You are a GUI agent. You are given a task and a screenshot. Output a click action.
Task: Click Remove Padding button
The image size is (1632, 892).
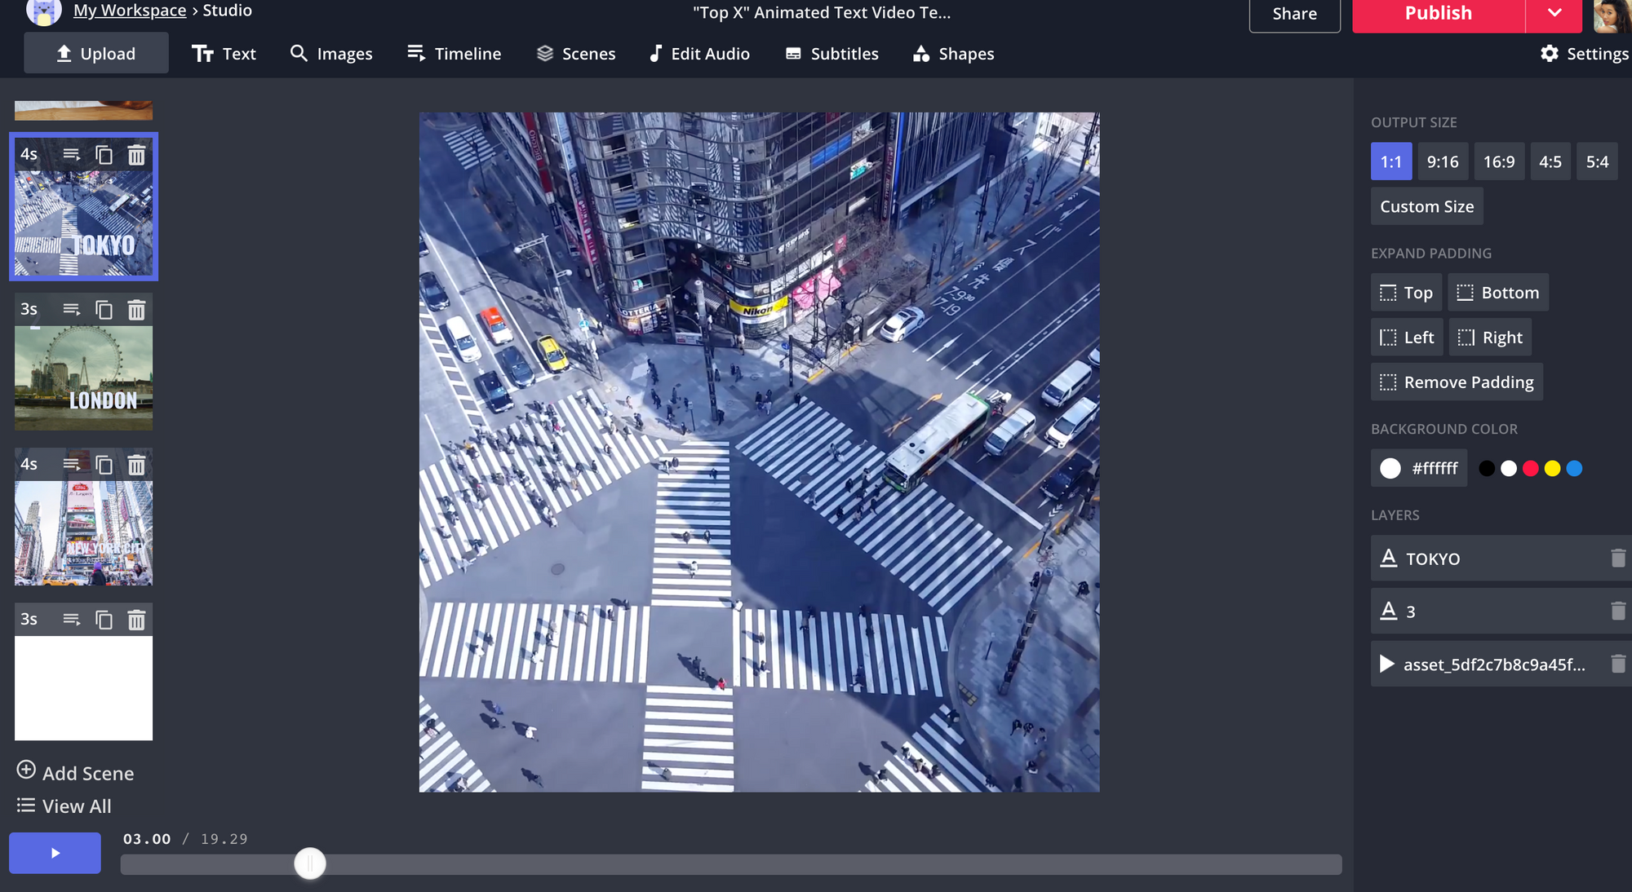coord(1457,382)
